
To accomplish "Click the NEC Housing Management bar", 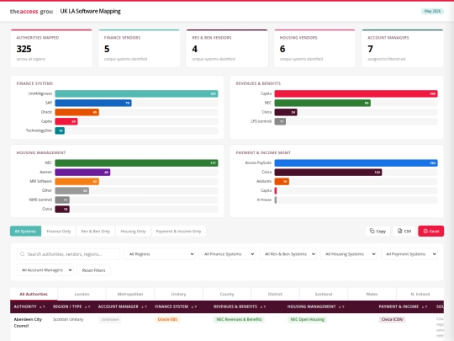I will [136, 163].
